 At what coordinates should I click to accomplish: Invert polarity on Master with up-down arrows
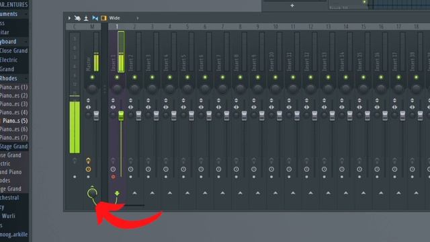[x=88, y=100]
